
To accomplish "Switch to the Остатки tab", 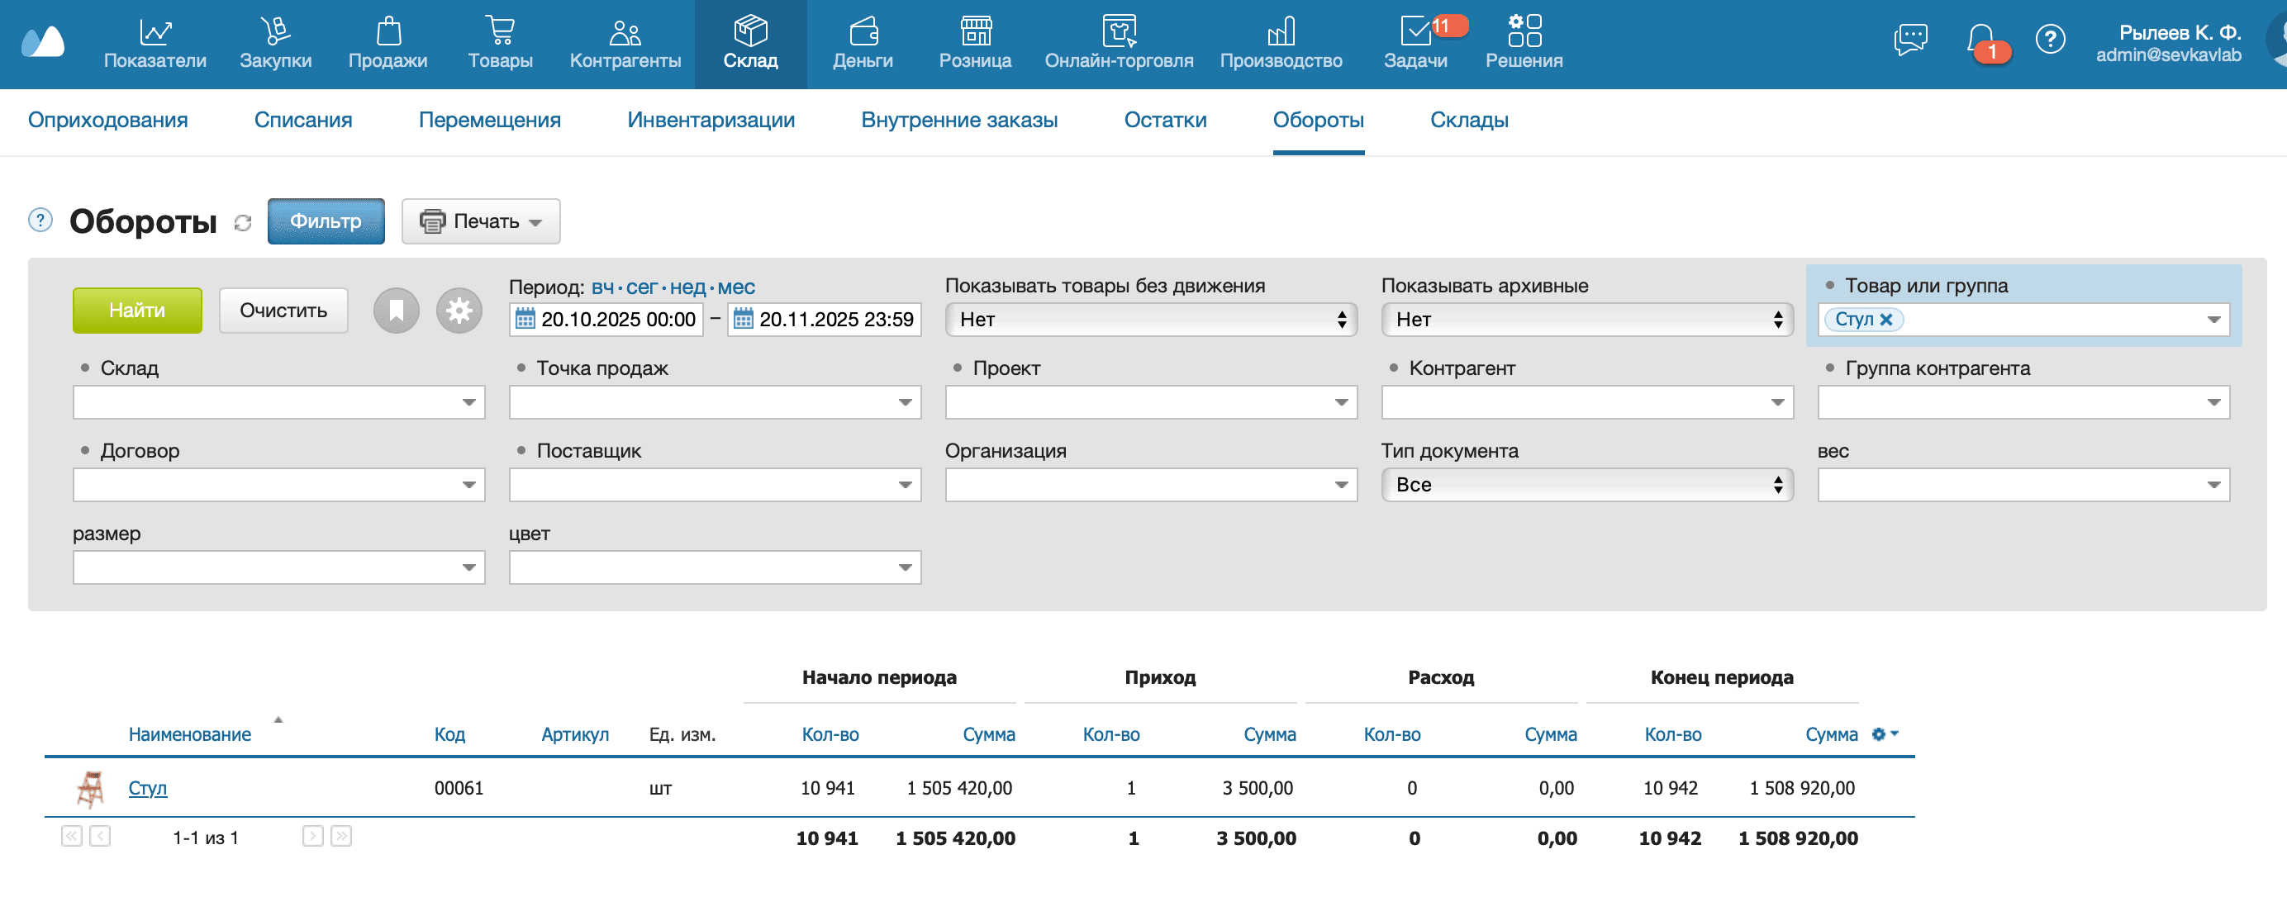I will [1165, 120].
